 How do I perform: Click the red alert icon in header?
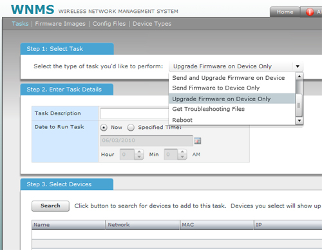pyautogui.click(x=310, y=12)
